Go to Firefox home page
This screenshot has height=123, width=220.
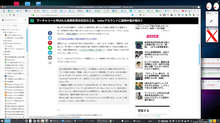click(14, 15)
